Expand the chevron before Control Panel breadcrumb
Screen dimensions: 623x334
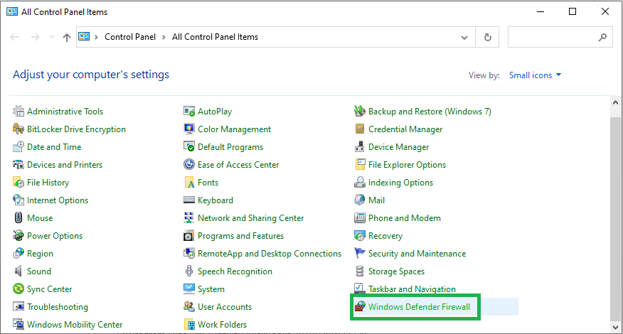coord(96,38)
